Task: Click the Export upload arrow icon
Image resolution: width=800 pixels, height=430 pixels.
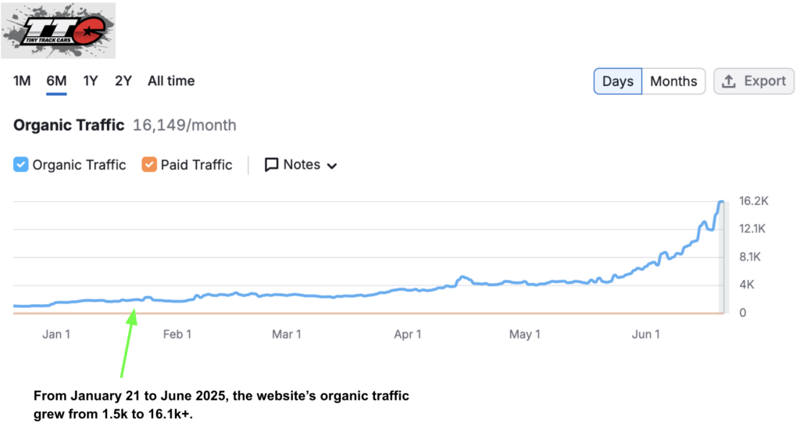Action: (x=729, y=81)
